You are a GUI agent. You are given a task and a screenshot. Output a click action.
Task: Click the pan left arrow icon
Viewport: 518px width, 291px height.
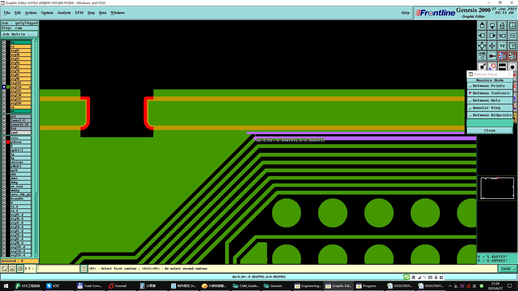click(482, 36)
